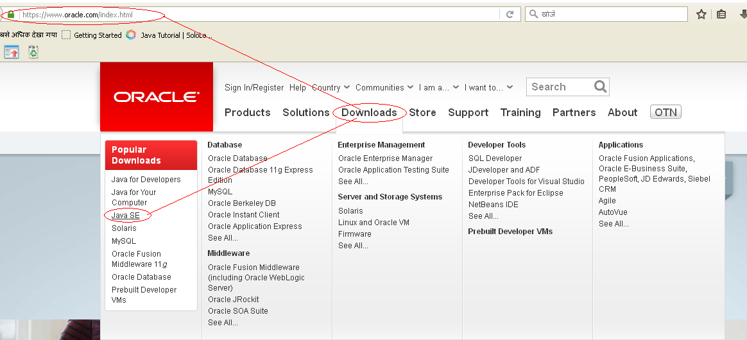The height and width of the screenshot is (340, 747).
Task: Expand the Communities dropdown
Action: click(384, 88)
